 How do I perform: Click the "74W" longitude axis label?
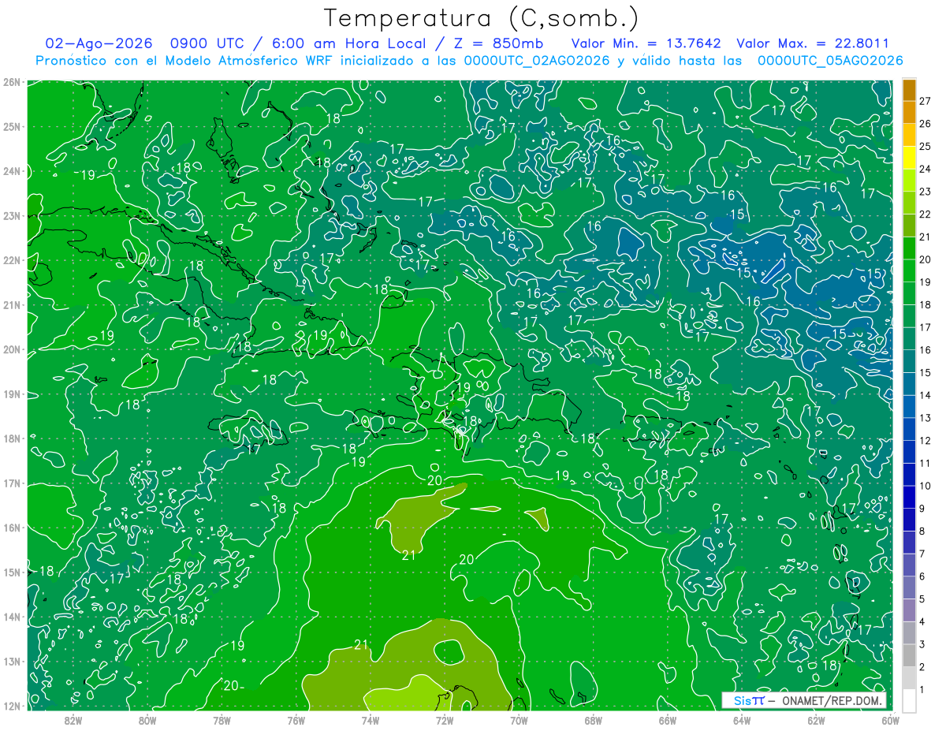tap(371, 720)
